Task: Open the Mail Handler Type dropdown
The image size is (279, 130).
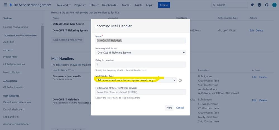Action: click(x=136, y=80)
